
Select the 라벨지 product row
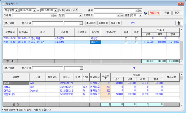point(91,87)
